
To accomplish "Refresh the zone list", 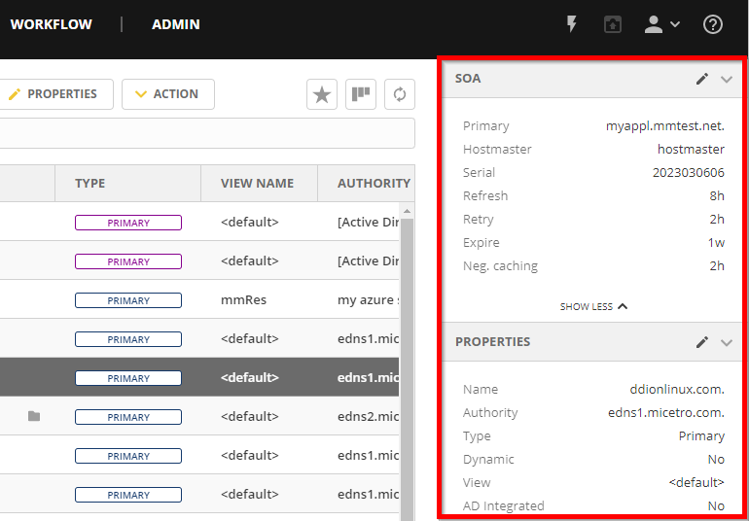I will pos(399,94).
